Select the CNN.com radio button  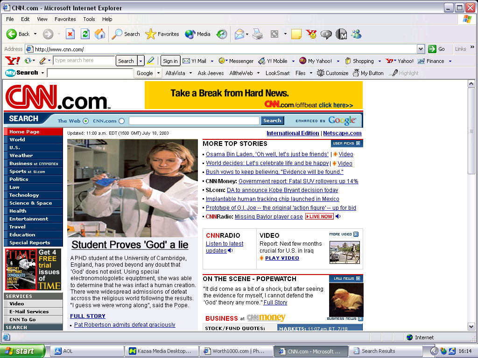pos(122,121)
